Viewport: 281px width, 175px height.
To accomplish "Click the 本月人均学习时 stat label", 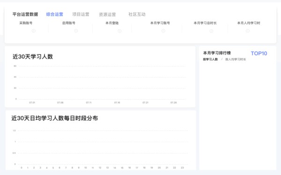I will [x=249, y=23].
